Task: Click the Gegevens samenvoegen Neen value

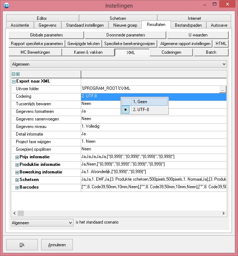Action: tap(154, 119)
